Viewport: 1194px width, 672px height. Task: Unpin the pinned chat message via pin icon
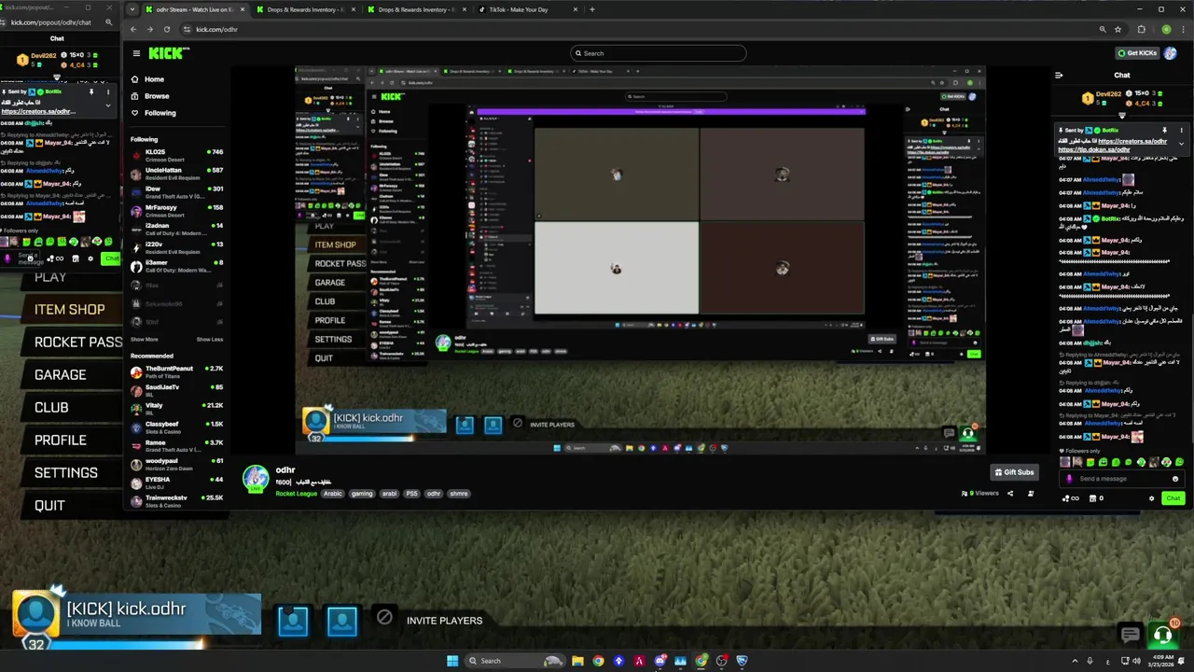[1164, 131]
